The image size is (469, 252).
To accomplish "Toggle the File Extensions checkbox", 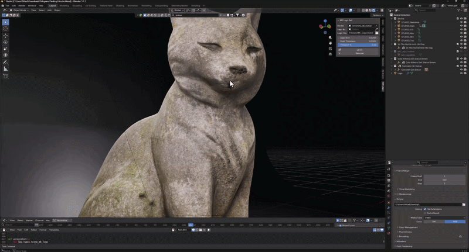I will [x=425, y=209].
